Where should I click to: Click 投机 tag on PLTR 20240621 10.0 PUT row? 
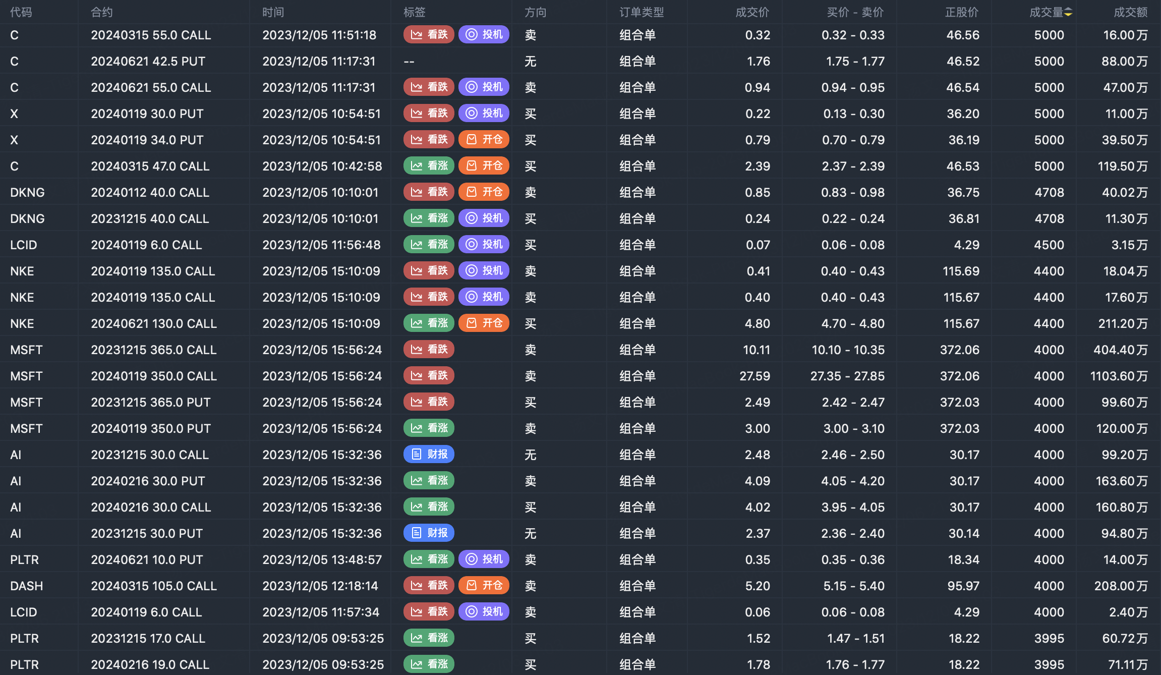pyautogui.click(x=484, y=559)
